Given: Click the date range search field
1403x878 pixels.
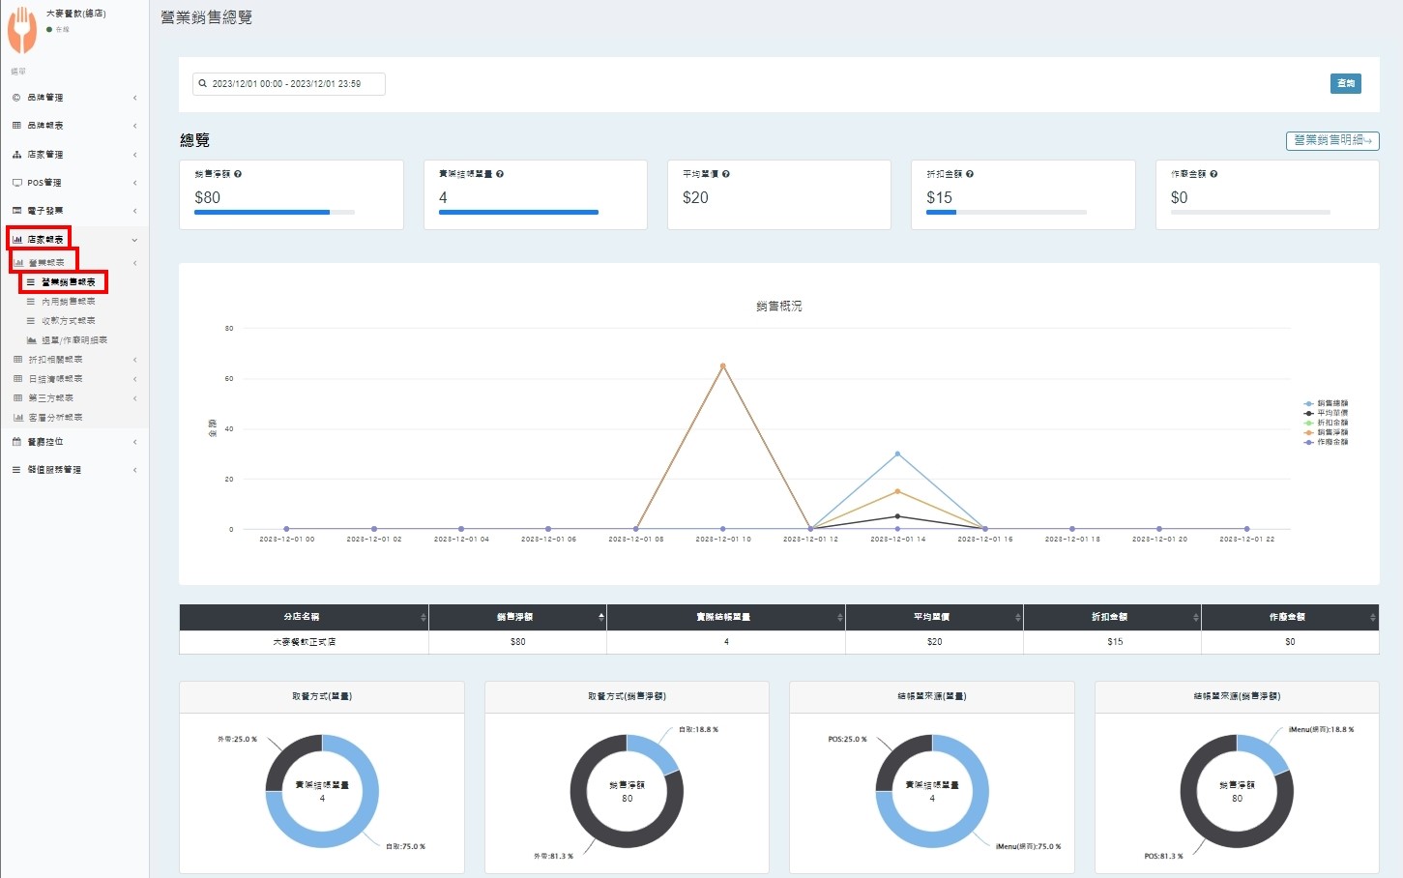Looking at the screenshot, I should (x=288, y=84).
